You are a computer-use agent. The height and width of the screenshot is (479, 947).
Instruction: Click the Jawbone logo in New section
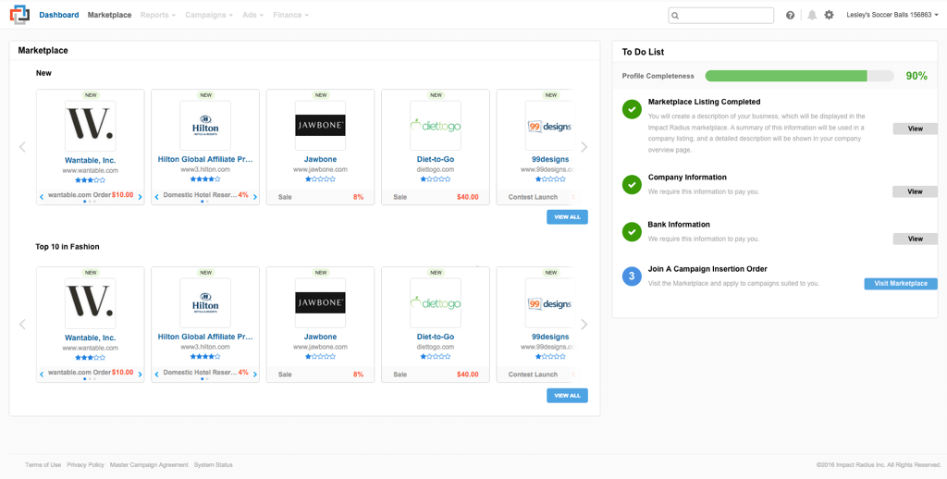pos(320,126)
